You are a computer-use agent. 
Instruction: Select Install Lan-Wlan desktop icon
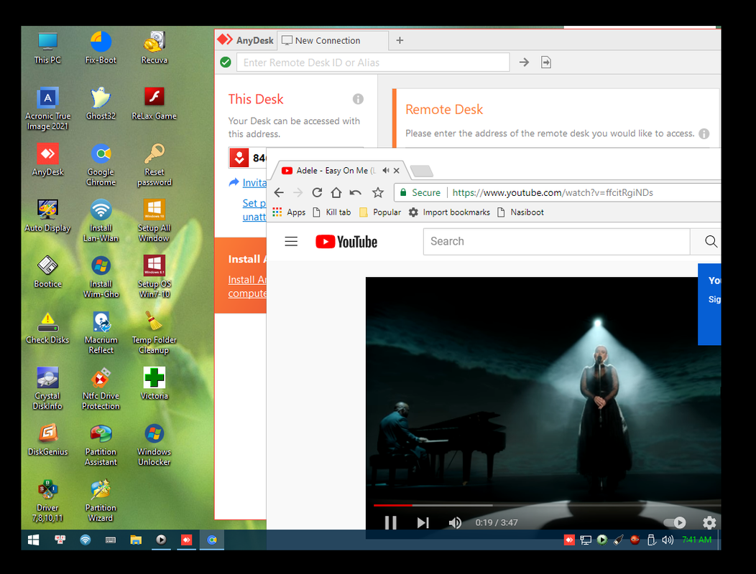[101, 220]
